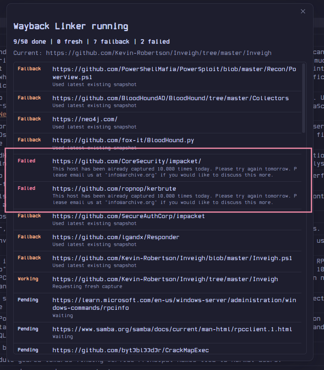
Task: Click the Pending label for samba rpcclient row
Action: 28,329
